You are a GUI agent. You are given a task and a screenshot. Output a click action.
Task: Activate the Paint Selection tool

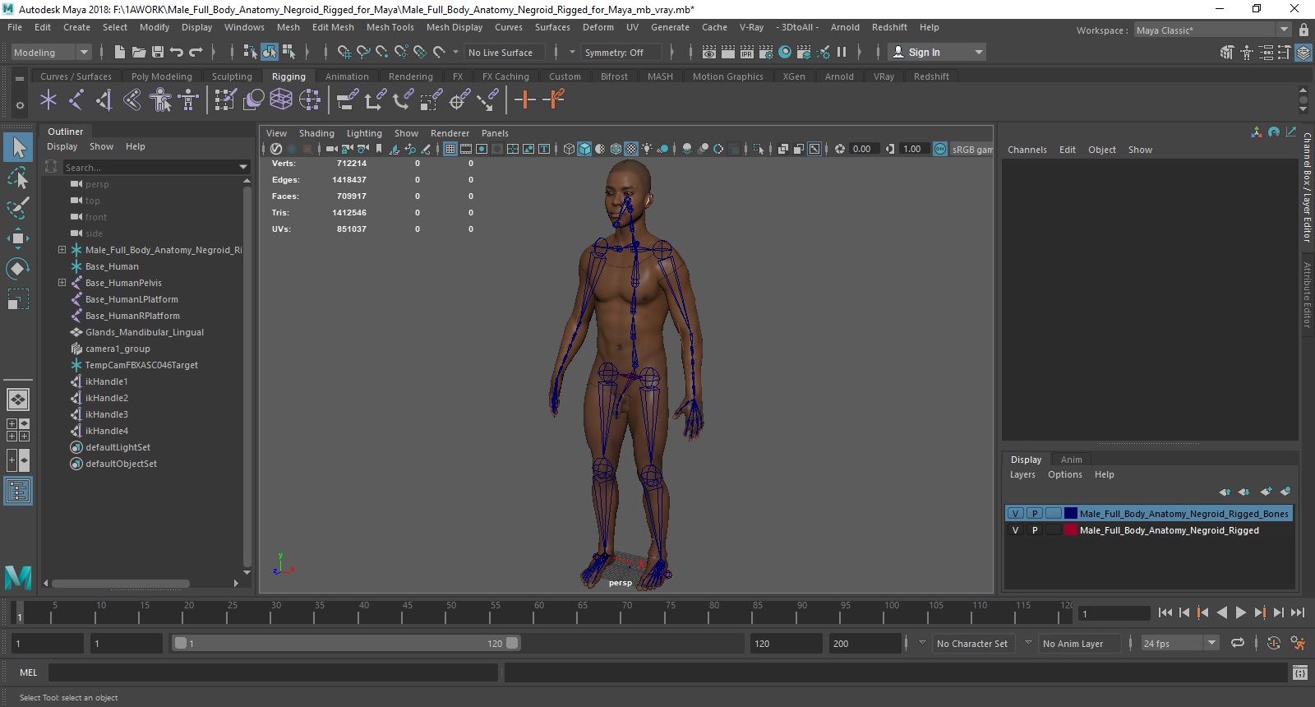(18, 207)
